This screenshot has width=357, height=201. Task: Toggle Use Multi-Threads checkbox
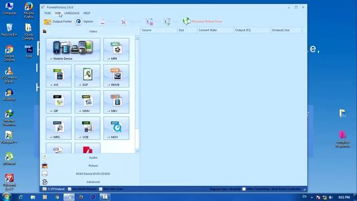(69, 189)
